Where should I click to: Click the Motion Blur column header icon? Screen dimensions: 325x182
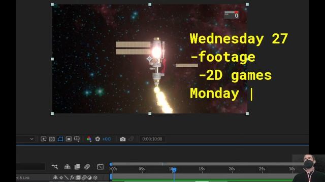[x=84, y=177]
